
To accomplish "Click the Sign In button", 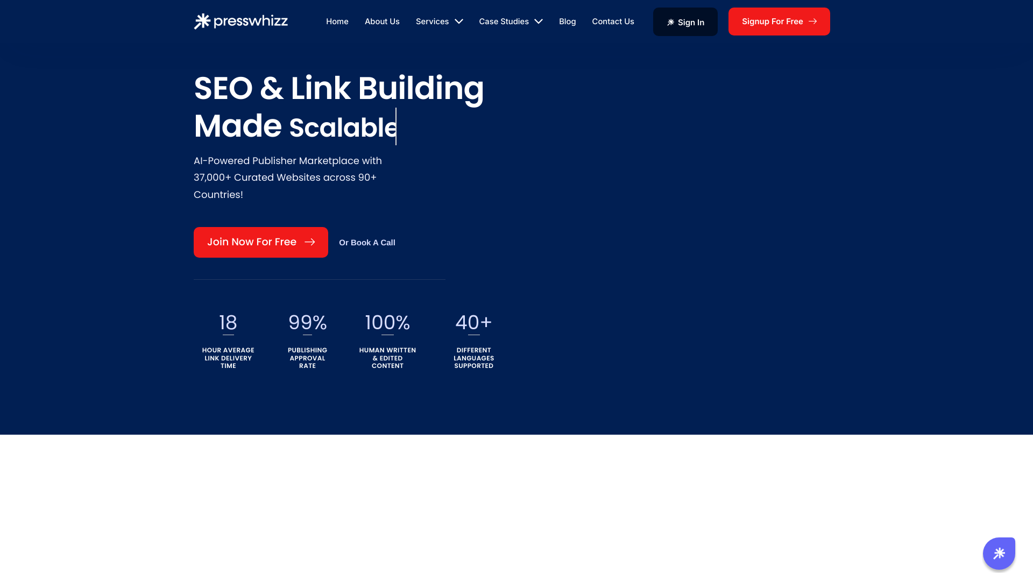I will tap(685, 22).
